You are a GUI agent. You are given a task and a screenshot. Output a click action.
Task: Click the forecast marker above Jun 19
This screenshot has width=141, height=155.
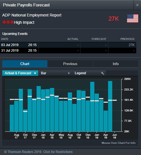click(114, 100)
